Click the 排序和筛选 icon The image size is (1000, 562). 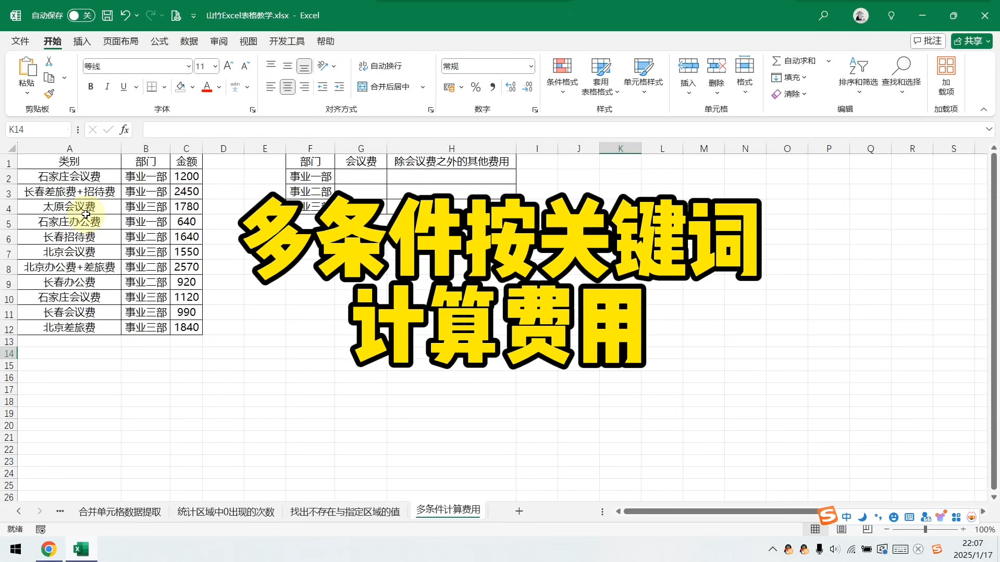(x=858, y=73)
